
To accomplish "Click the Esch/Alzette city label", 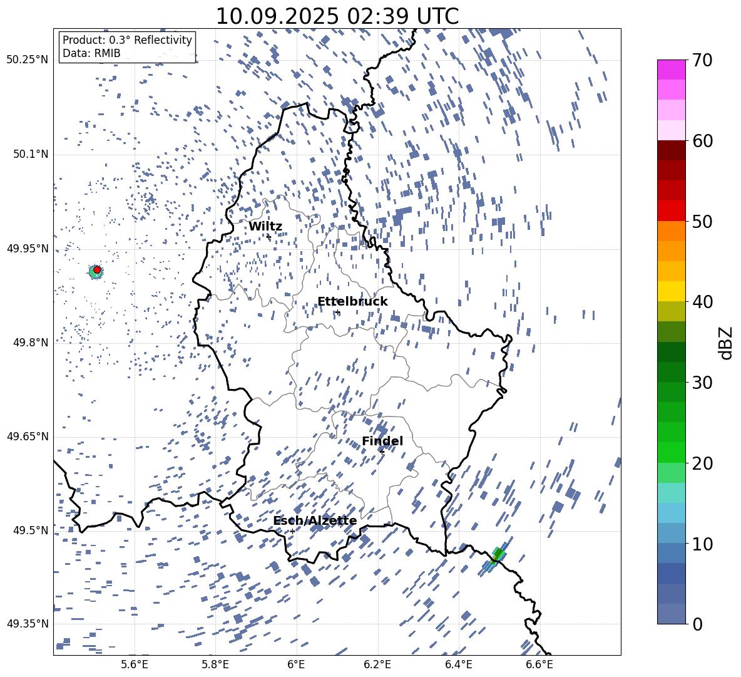I will tap(315, 520).
